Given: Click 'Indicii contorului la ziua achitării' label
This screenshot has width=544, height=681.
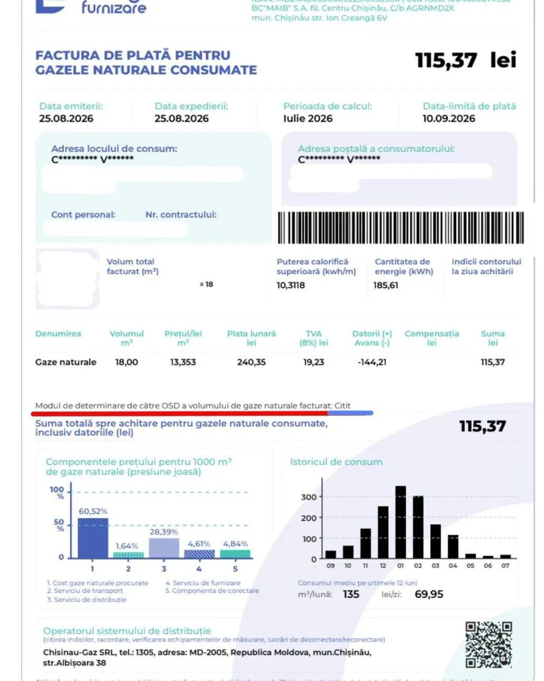Looking at the screenshot, I should pyautogui.click(x=486, y=267).
